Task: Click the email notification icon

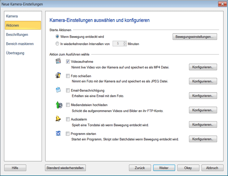Action: pyautogui.click(x=59, y=90)
